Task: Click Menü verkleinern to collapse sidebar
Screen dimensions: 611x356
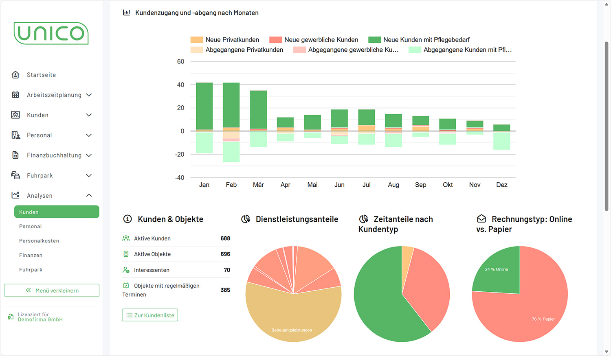Action: (x=52, y=290)
